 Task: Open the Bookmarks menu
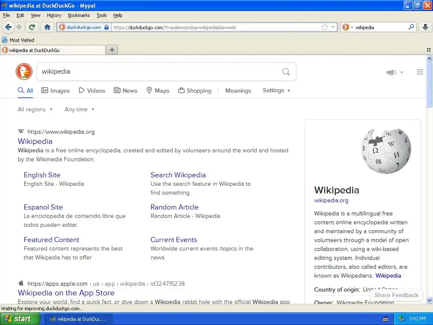pyautogui.click(x=79, y=15)
